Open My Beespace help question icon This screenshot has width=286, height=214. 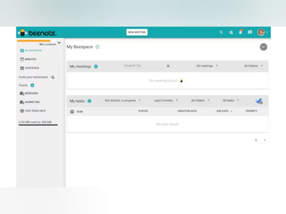pyautogui.click(x=97, y=47)
